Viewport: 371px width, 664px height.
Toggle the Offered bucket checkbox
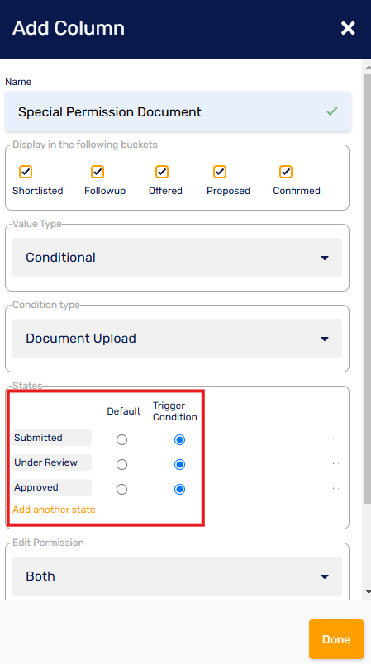[x=162, y=172]
